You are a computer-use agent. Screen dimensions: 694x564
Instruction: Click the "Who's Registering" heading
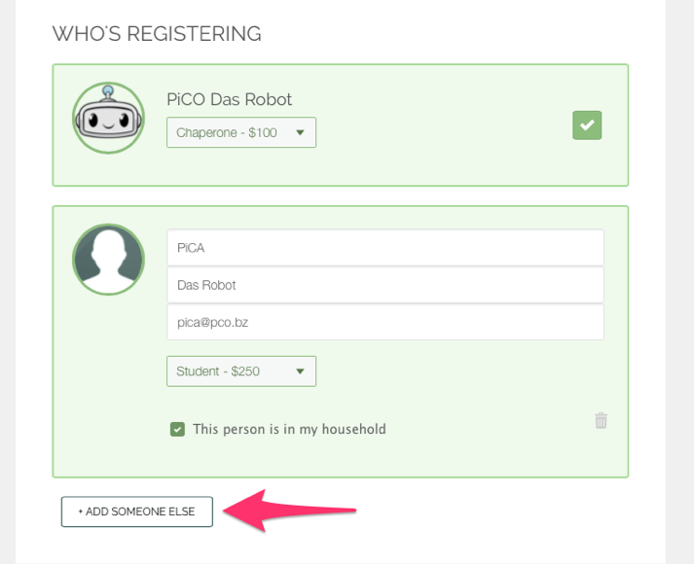click(x=157, y=34)
